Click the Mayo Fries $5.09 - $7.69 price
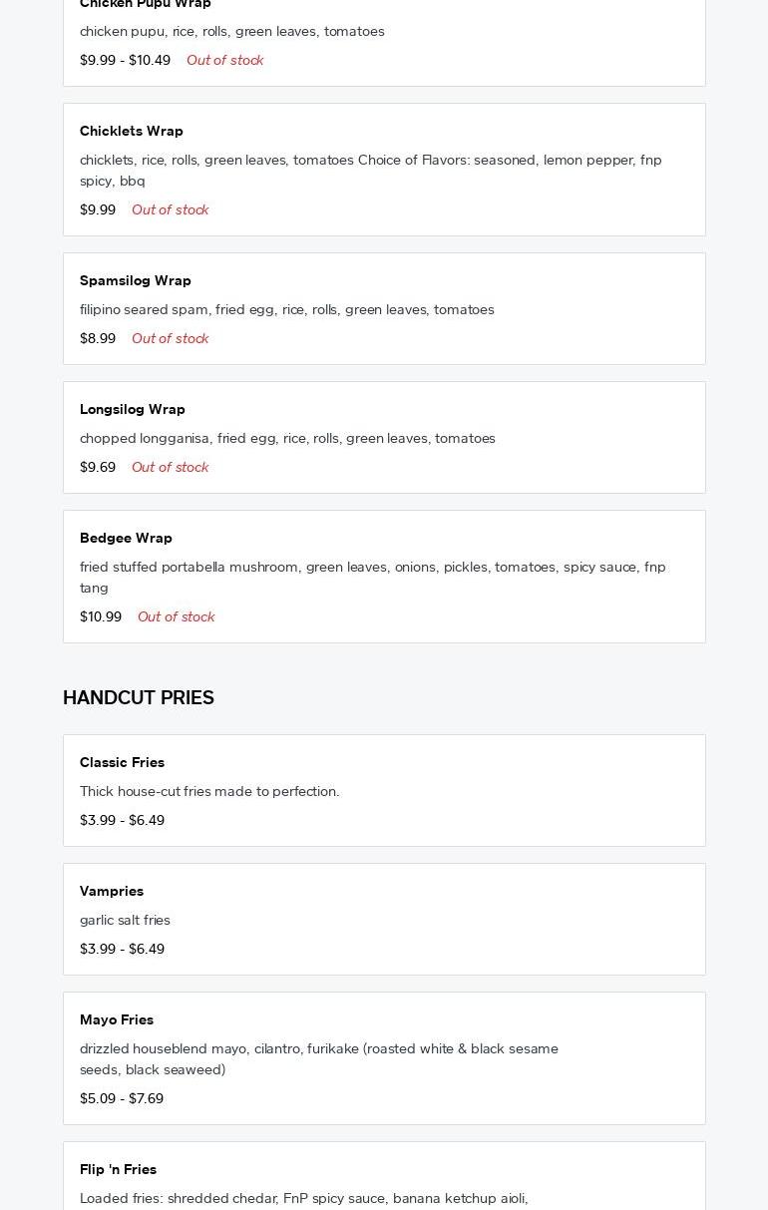 tap(122, 1098)
